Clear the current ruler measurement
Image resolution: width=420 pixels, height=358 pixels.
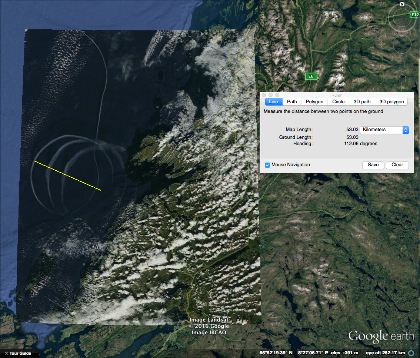pos(397,165)
